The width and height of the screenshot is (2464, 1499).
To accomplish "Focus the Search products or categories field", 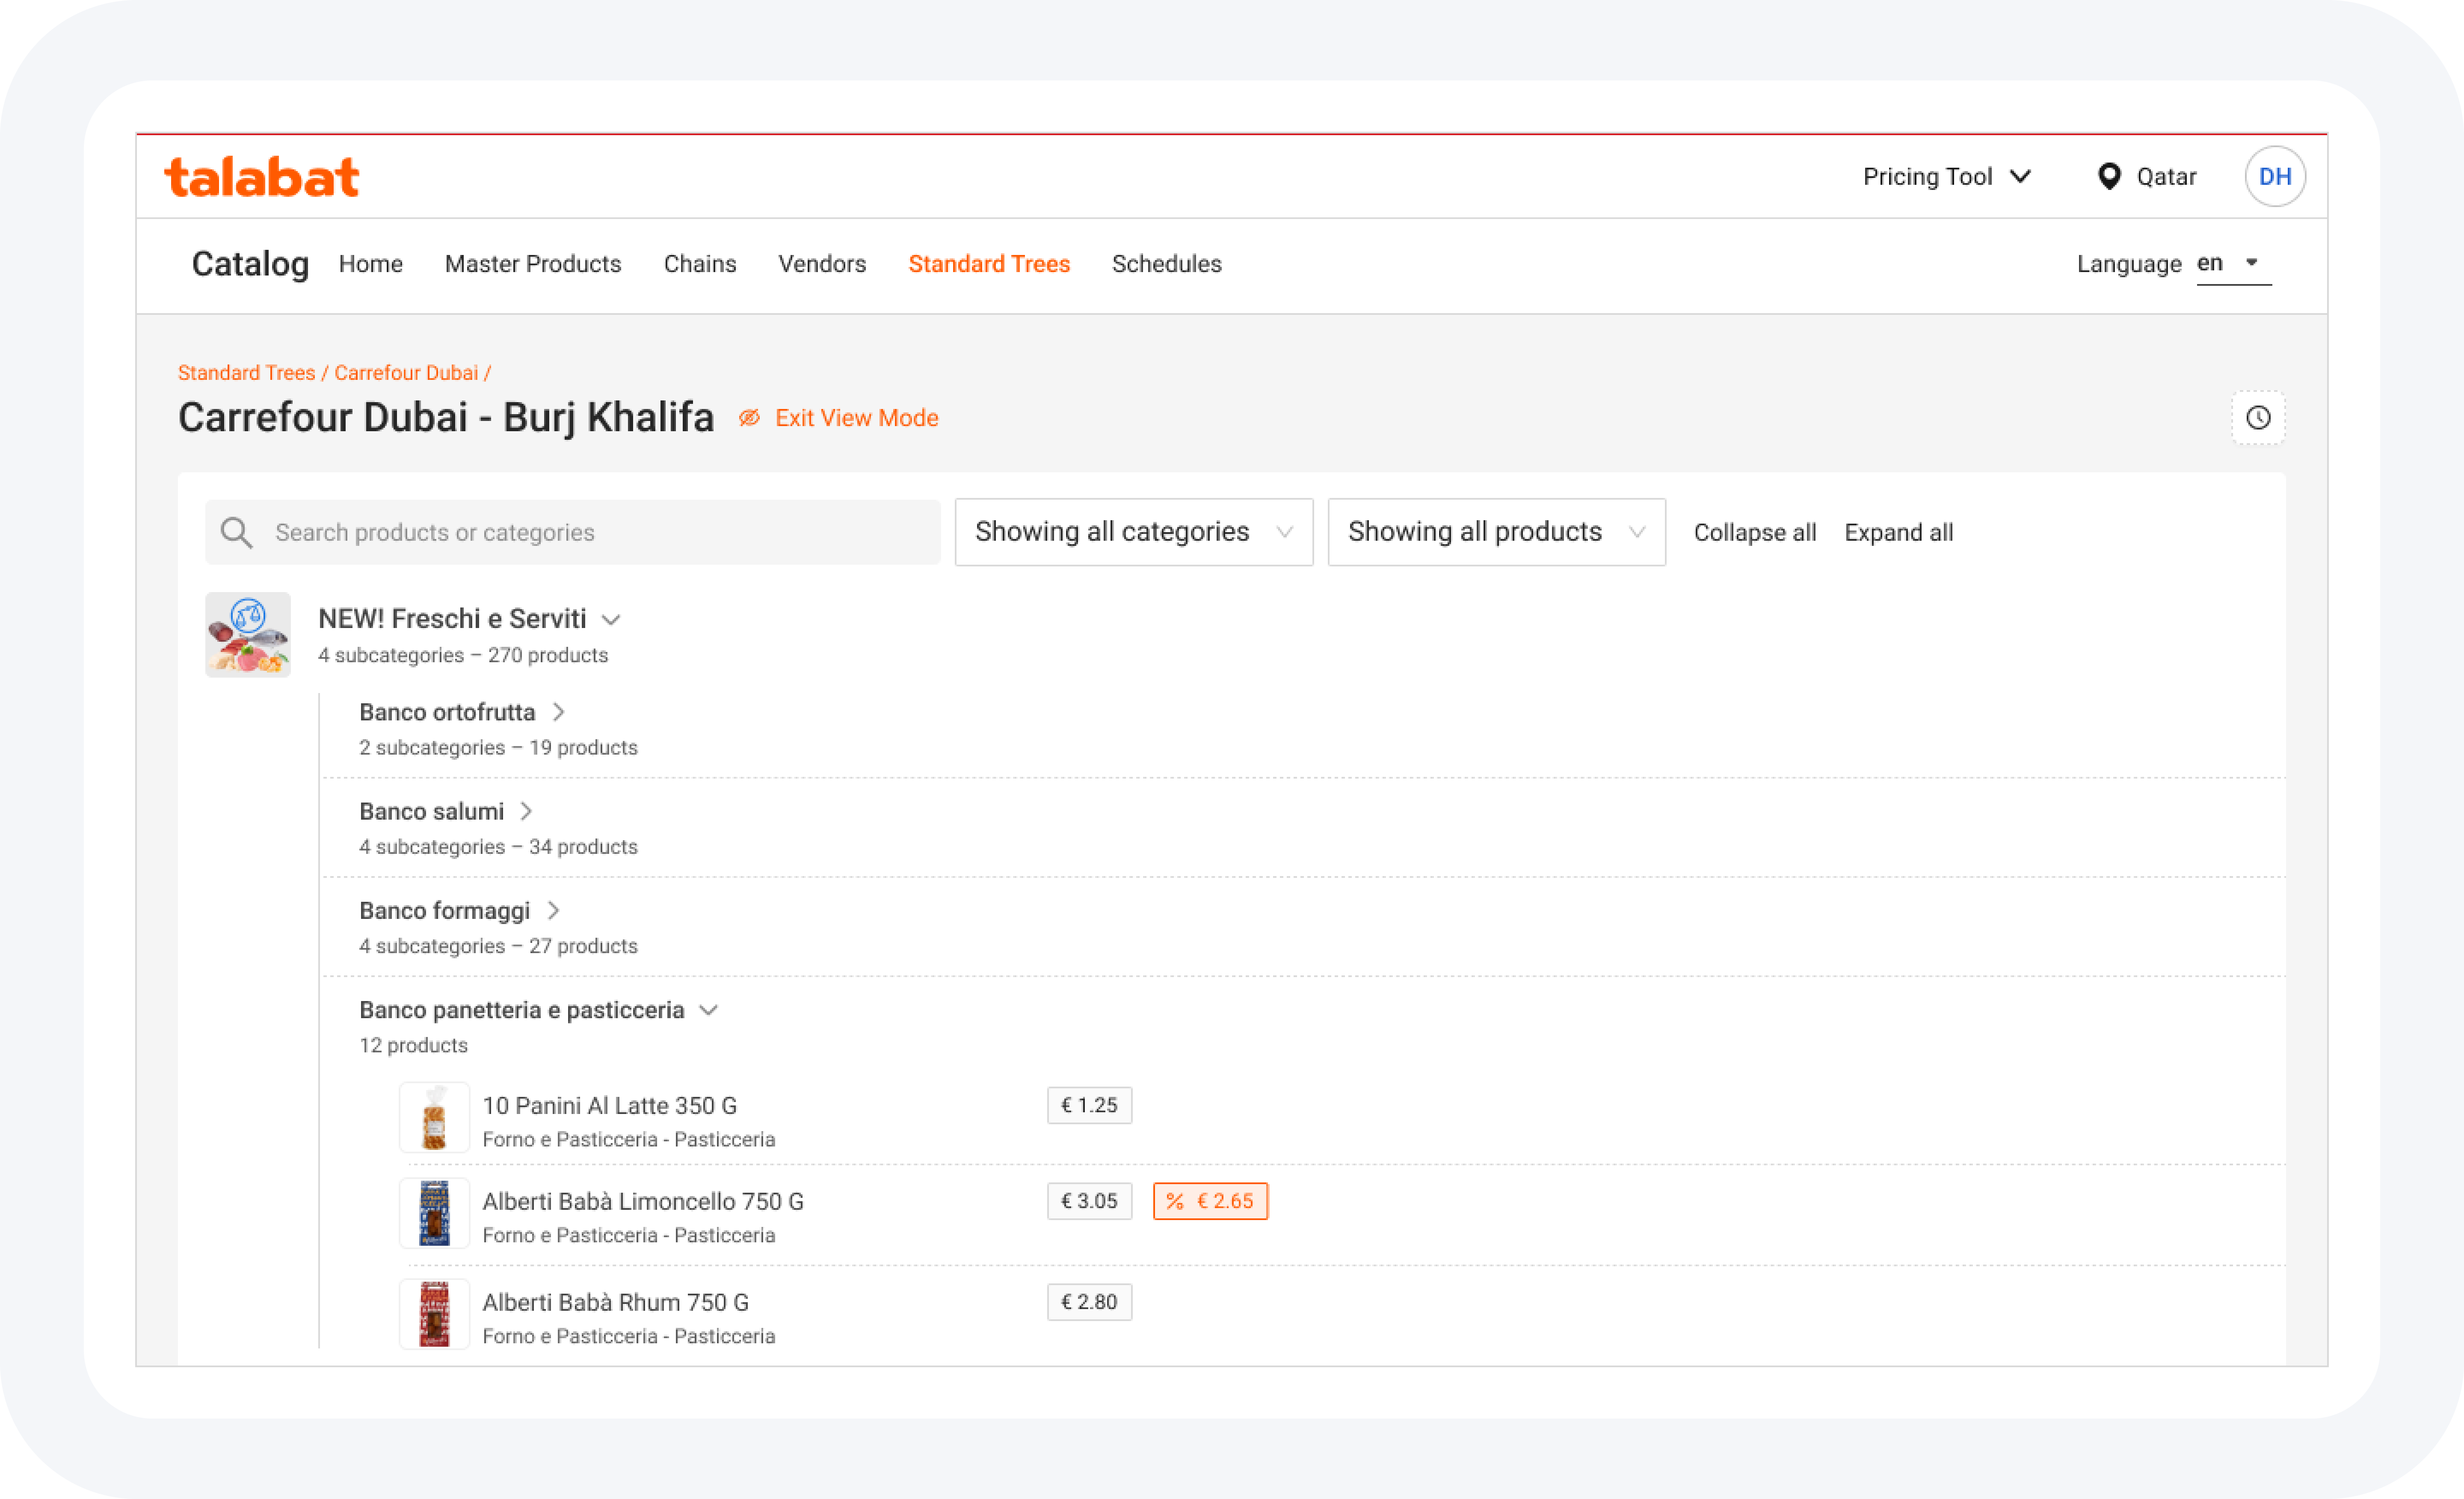I will [573, 532].
